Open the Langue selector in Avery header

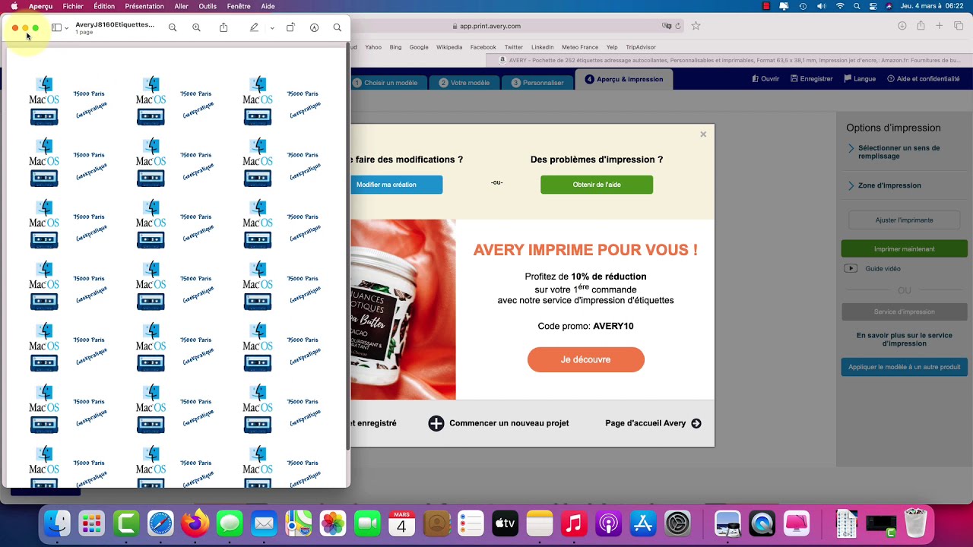coord(859,79)
